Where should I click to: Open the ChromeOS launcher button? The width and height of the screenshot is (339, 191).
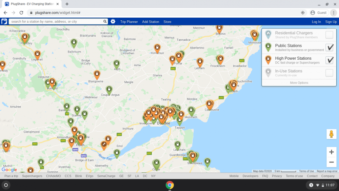pos(6,185)
